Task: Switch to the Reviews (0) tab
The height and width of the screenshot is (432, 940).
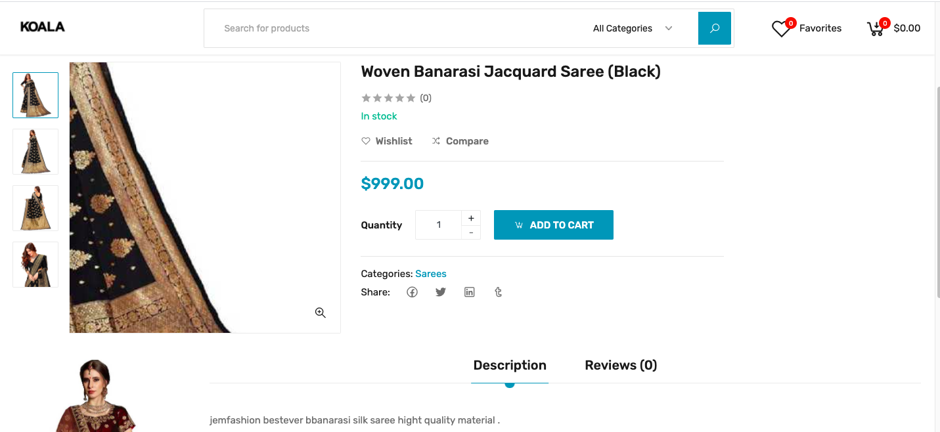Action: [621, 365]
